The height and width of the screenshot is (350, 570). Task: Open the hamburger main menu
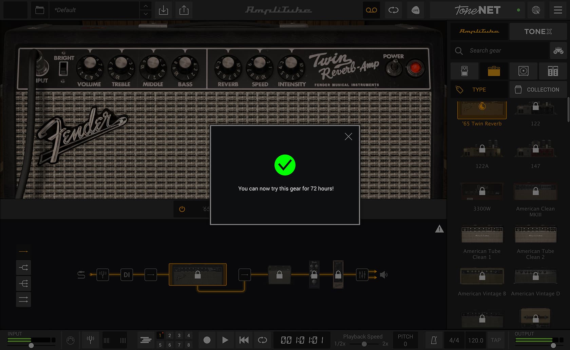pyautogui.click(x=558, y=10)
